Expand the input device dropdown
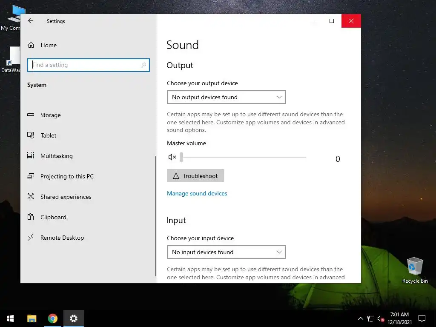This screenshot has width=436, height=327. point(227,252)
